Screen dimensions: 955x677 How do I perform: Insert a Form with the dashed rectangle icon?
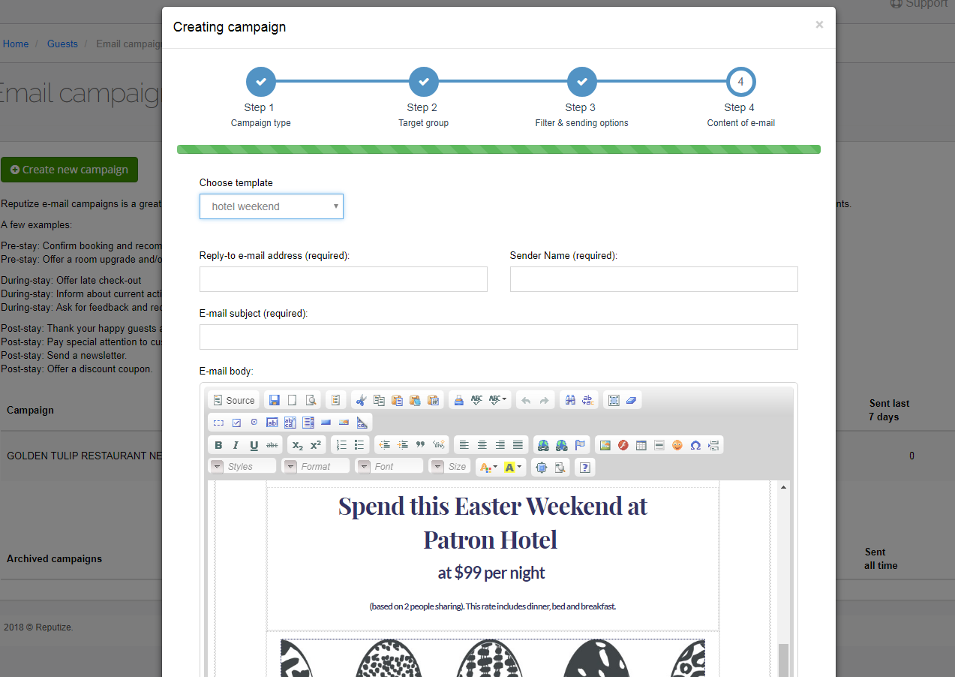pos(218,423)
